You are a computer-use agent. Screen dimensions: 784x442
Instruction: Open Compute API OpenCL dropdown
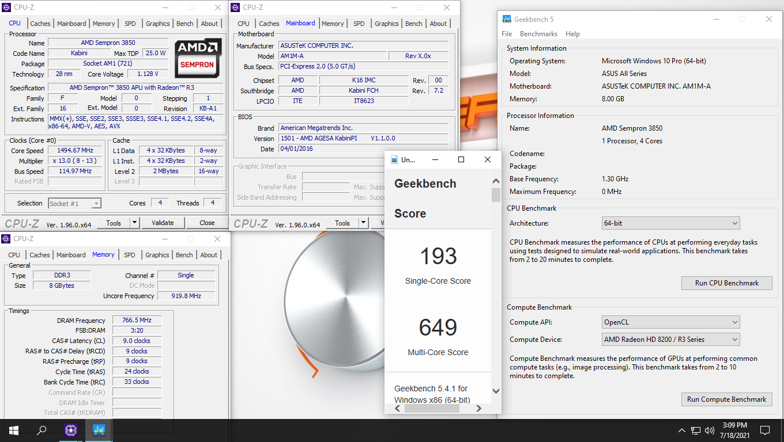(x=670, y=322)
